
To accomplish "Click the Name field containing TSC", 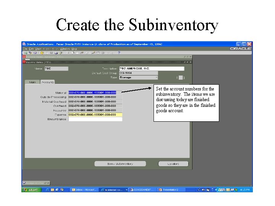I will click(56, 69).
